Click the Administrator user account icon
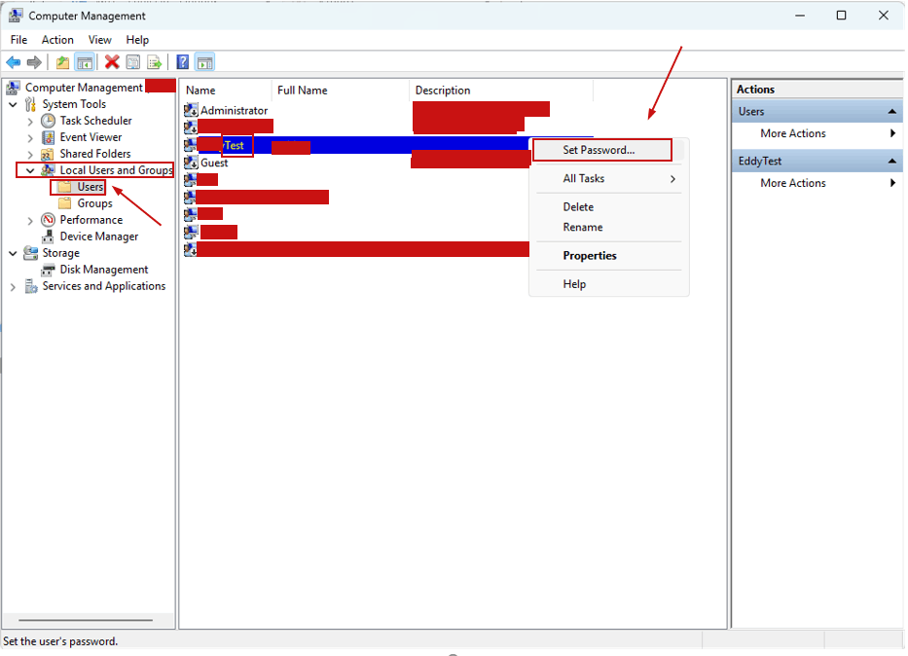The height and width of the screenshot is (656, 908). (191, 110)
